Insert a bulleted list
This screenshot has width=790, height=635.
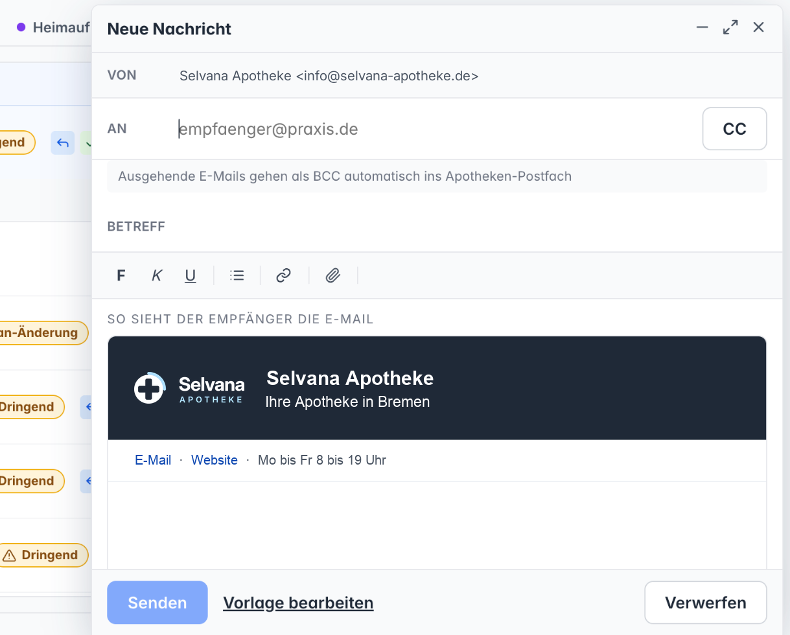[x=237, y=275]
